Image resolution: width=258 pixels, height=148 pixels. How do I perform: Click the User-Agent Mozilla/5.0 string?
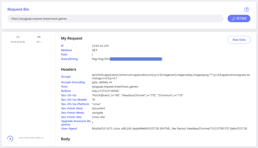[x=169, y=129]
